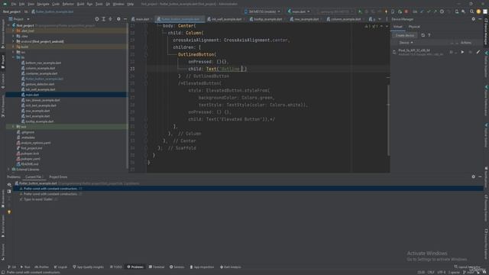The image size is (489, 275).
Task: Toggle Build Variants side stripe button
Action: tap(3, 225)
